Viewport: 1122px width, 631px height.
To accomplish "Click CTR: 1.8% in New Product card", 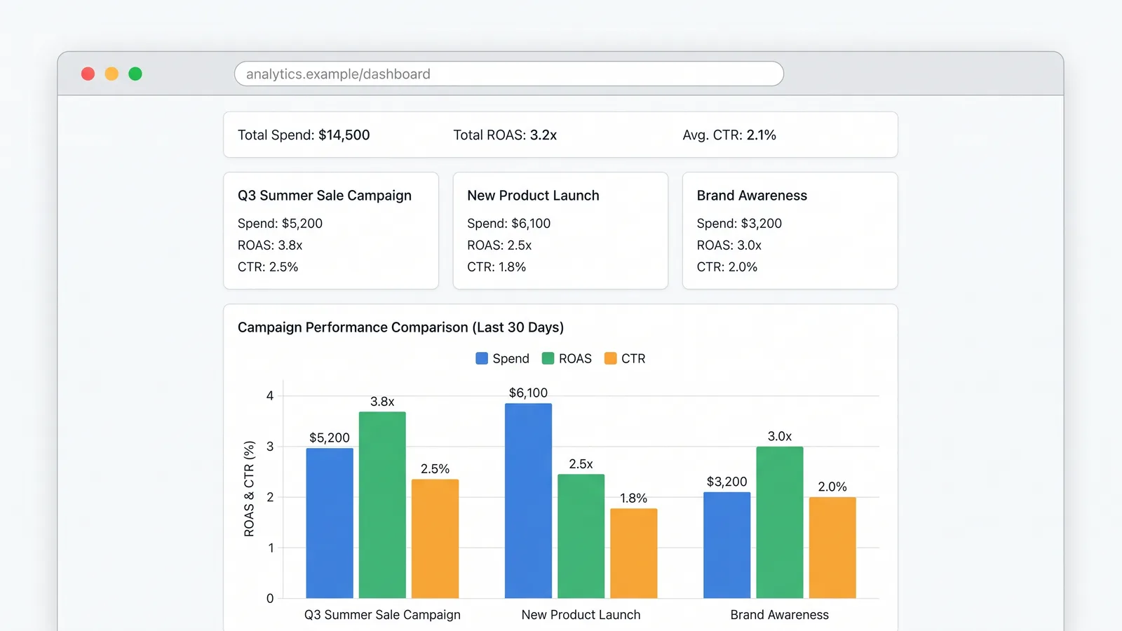I will 496,266.
